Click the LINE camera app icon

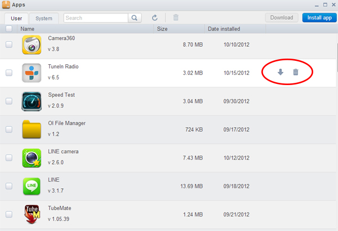tap(32, 158)
